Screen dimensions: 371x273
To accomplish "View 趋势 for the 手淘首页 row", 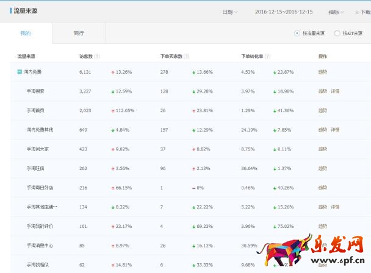I will [322, 110].
